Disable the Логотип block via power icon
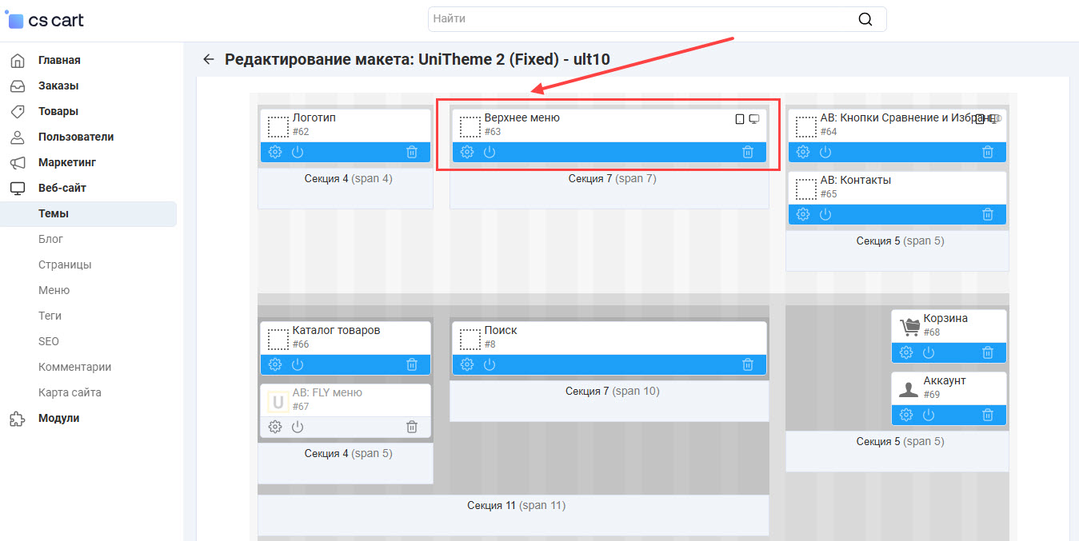The width and height of the screenshot is (1079, 541). (298, 152)
